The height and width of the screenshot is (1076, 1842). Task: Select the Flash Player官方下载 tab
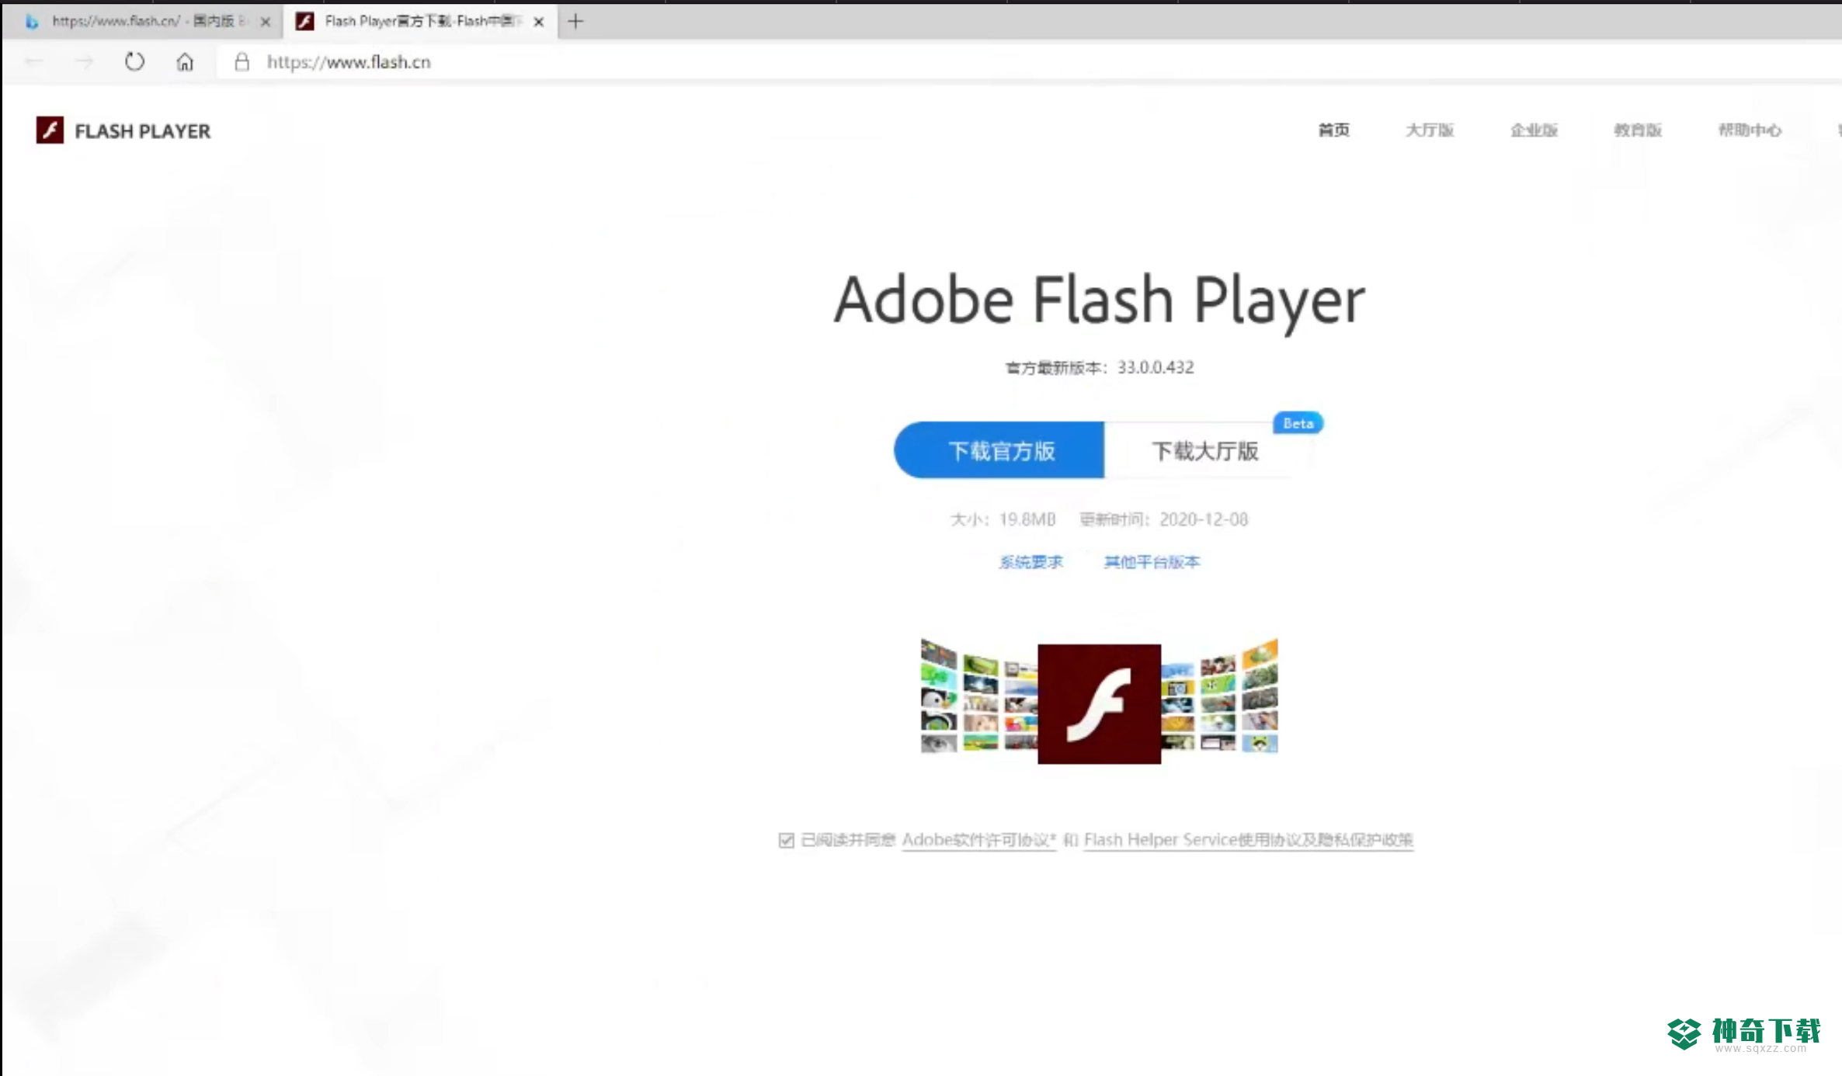tap(419, 21)
